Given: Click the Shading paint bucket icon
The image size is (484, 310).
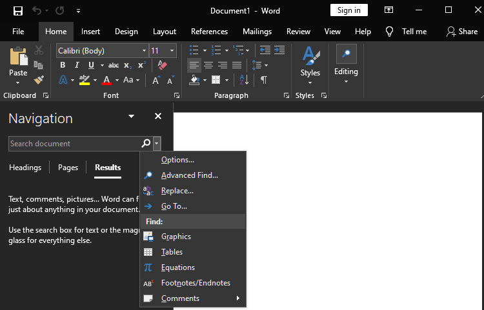Looking at the screenshot, I should (x=194, y=80).
